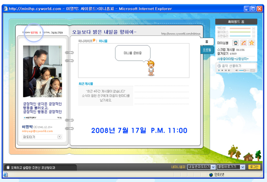This screenshot has height=182, width=267.
Task: Click the 프렌들리 blue progress bar
Action: click(240, 36)
